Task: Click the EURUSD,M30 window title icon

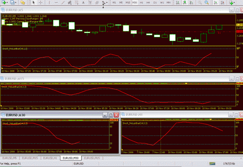Action: pos(3,115)
